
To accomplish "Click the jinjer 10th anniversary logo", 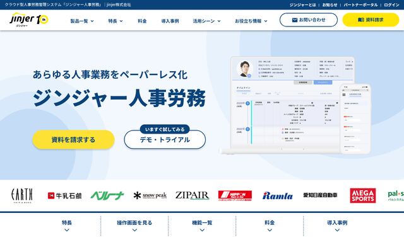I will 29,20.
